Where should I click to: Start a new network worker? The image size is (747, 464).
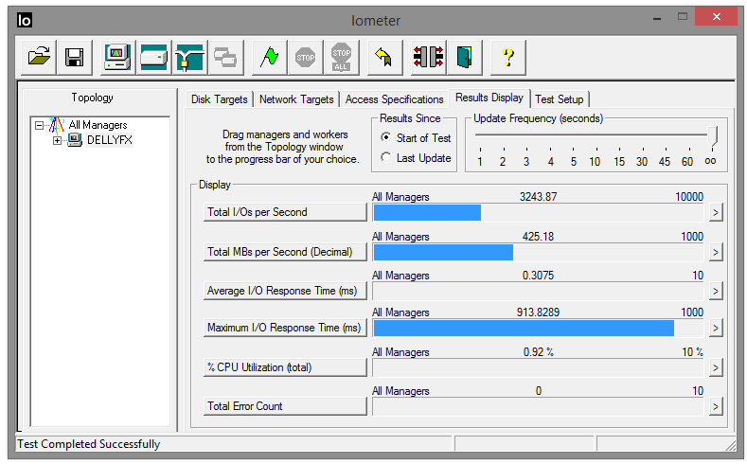click(189, 57)
